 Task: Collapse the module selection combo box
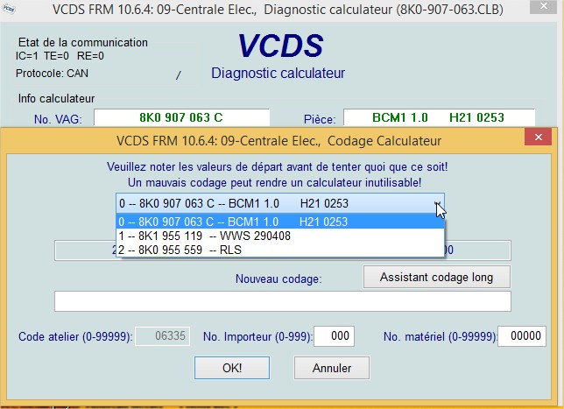[x=437, y=203]
